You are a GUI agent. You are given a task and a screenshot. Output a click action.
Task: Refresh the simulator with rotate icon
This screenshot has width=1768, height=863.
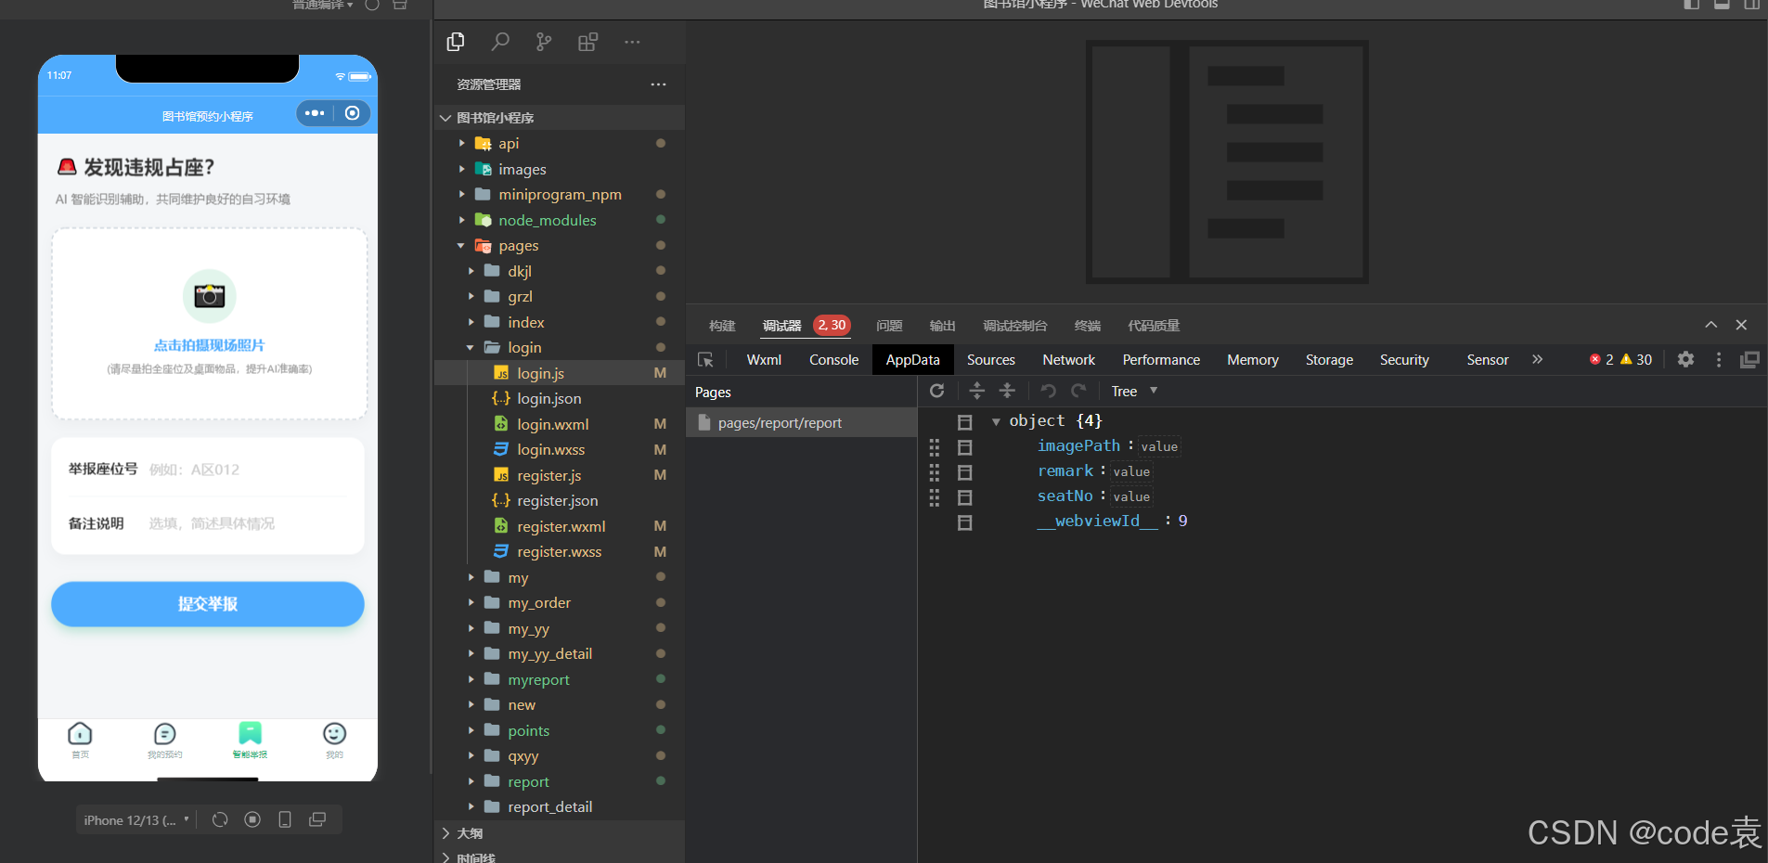(x=220, y=819)
